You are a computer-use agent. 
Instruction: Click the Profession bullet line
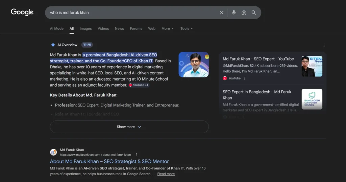click(x=117, y=105)
